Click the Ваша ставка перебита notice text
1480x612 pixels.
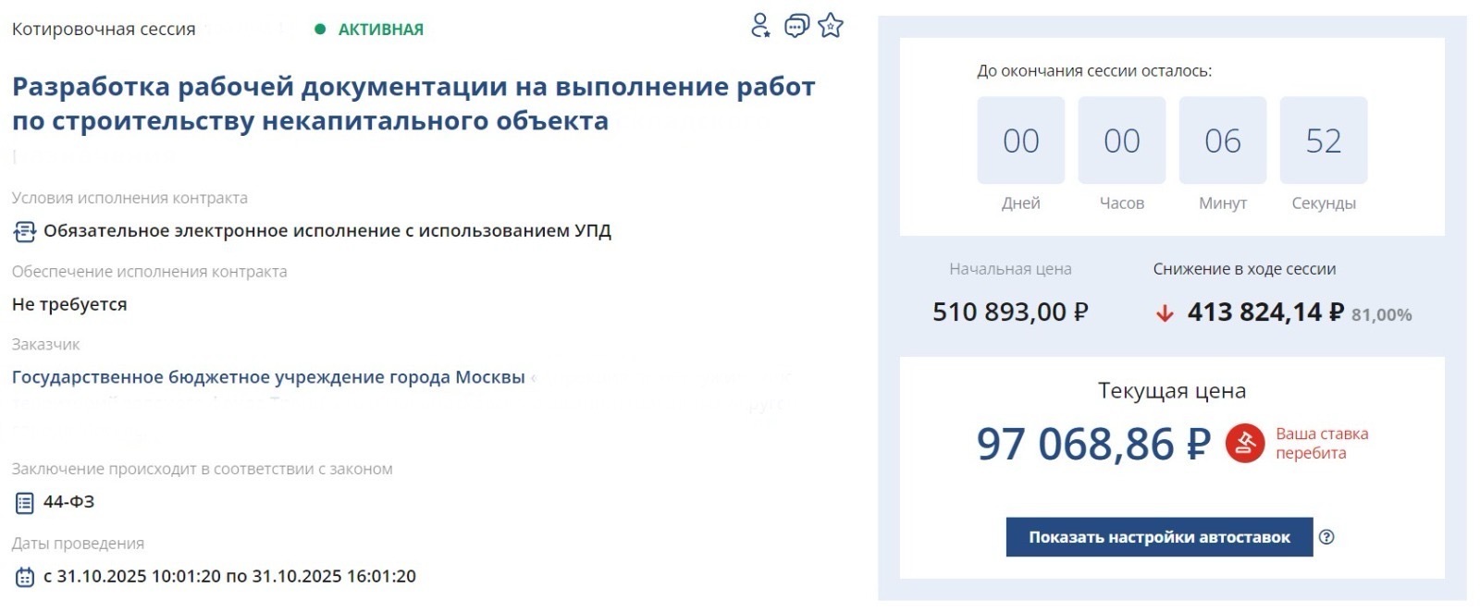1321,444
